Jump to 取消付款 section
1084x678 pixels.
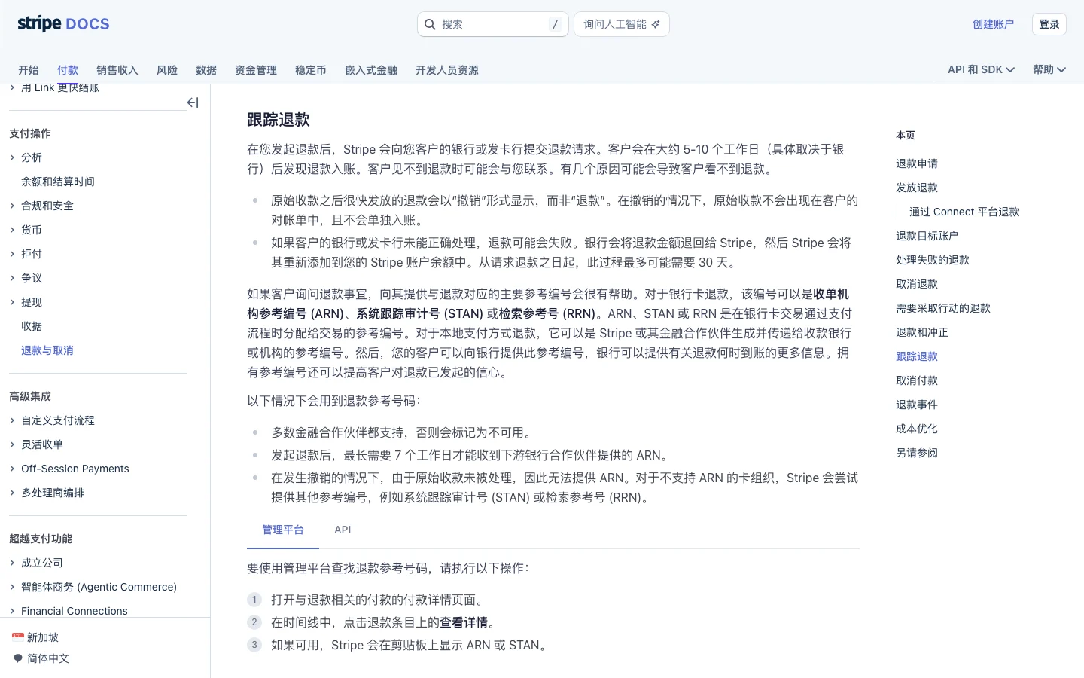917,380
